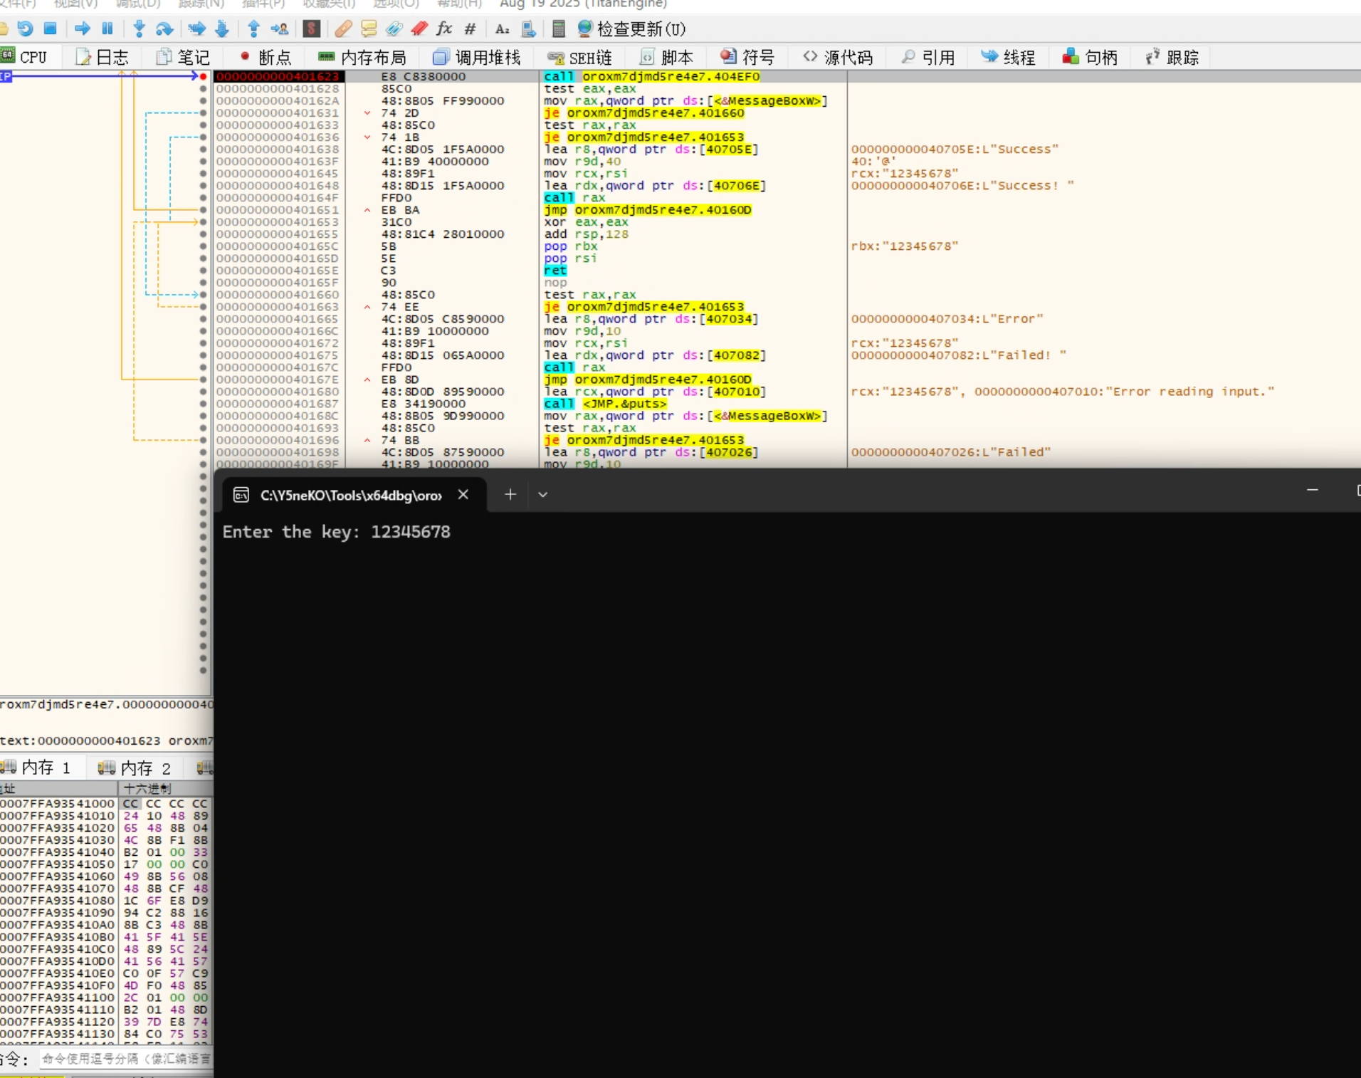Select the call <JMP.&puts> instruction line
Image resolution: width=1361 pixels, height=1078 pixels.
coord(605,404)
